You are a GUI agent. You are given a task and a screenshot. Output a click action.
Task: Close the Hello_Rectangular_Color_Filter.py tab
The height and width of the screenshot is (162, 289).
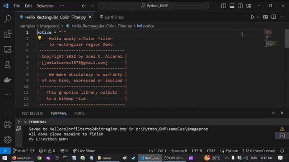pyautogui.click(x=90, y=17)
